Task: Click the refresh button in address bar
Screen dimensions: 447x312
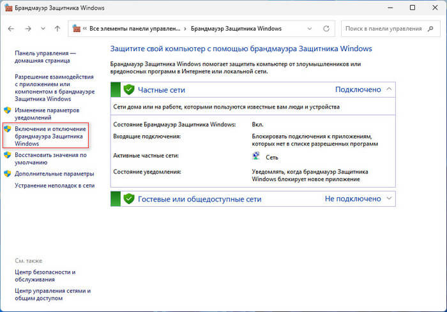Action: coord(326,29)
